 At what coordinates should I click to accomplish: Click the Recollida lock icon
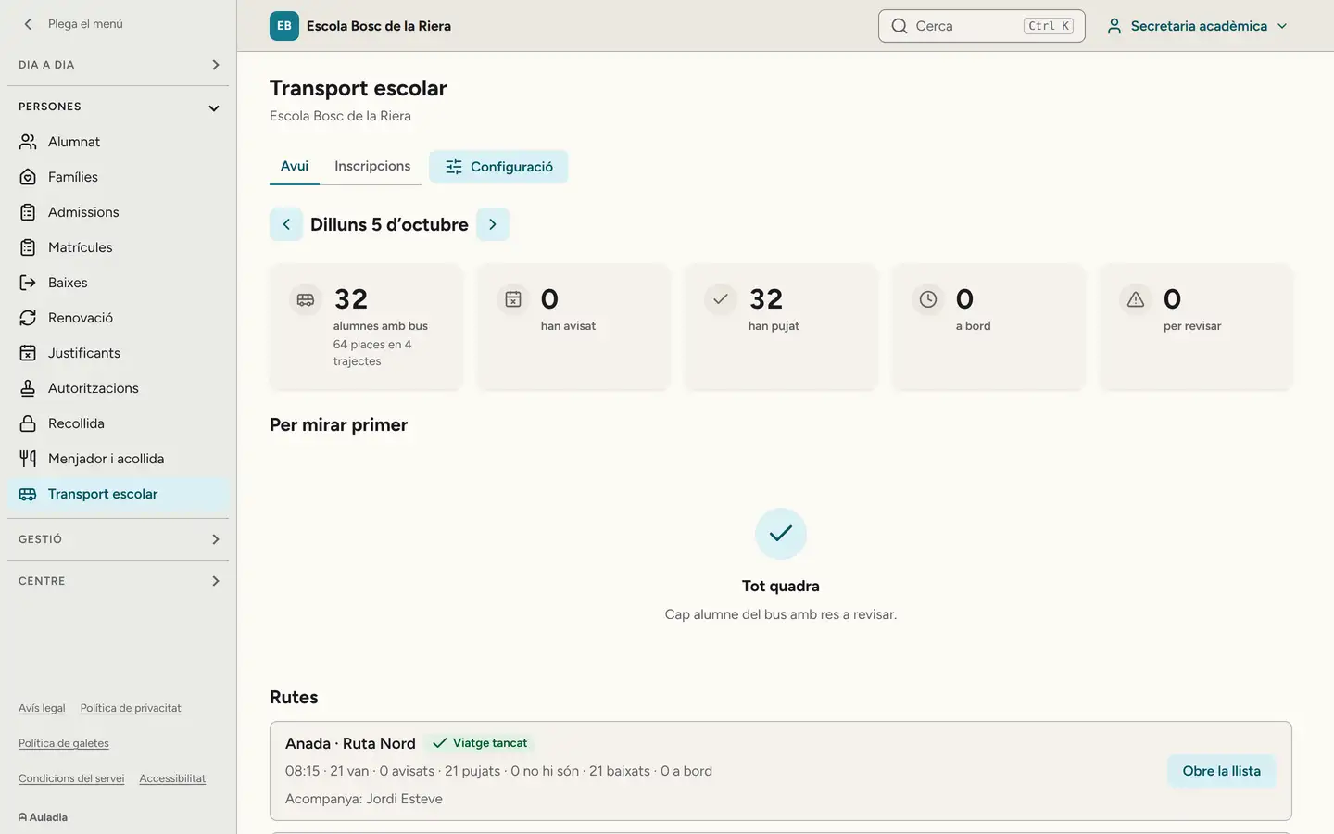point(28,423)
